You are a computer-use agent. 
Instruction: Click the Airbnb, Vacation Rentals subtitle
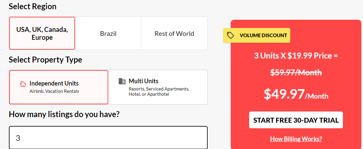54,91
